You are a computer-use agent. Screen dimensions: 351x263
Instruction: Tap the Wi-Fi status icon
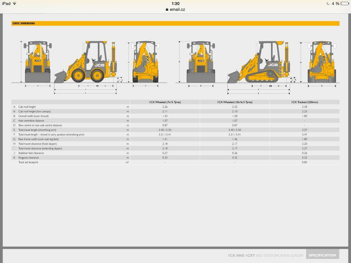tap(14, 3)
